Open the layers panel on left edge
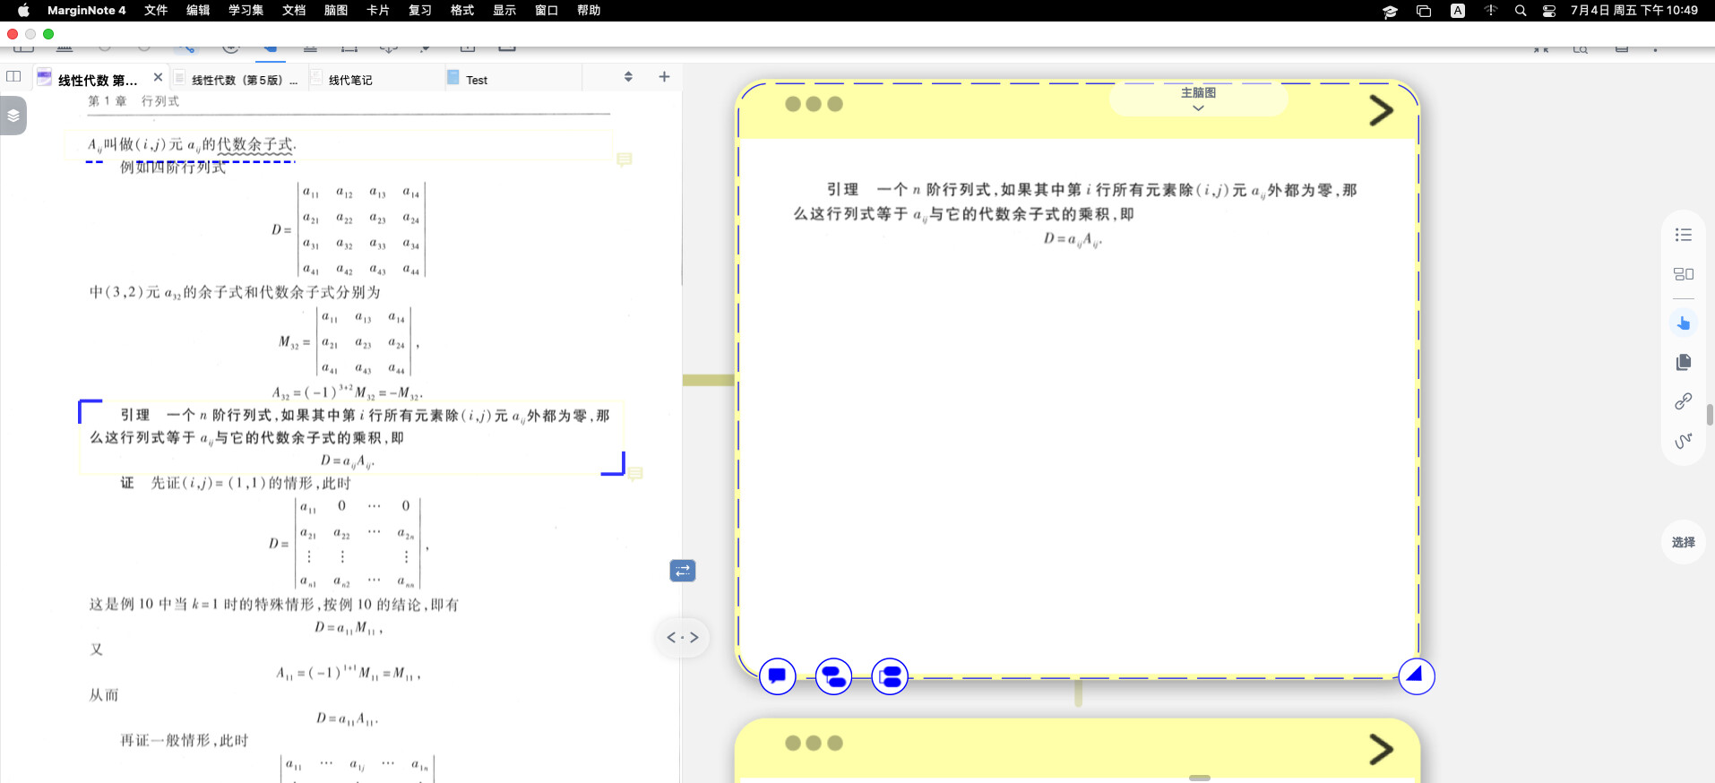 tap(13, 116)
